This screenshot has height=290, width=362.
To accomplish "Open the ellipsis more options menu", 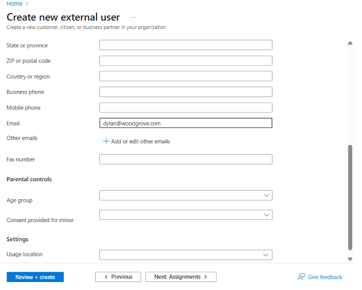I will [x=134, y=17].
